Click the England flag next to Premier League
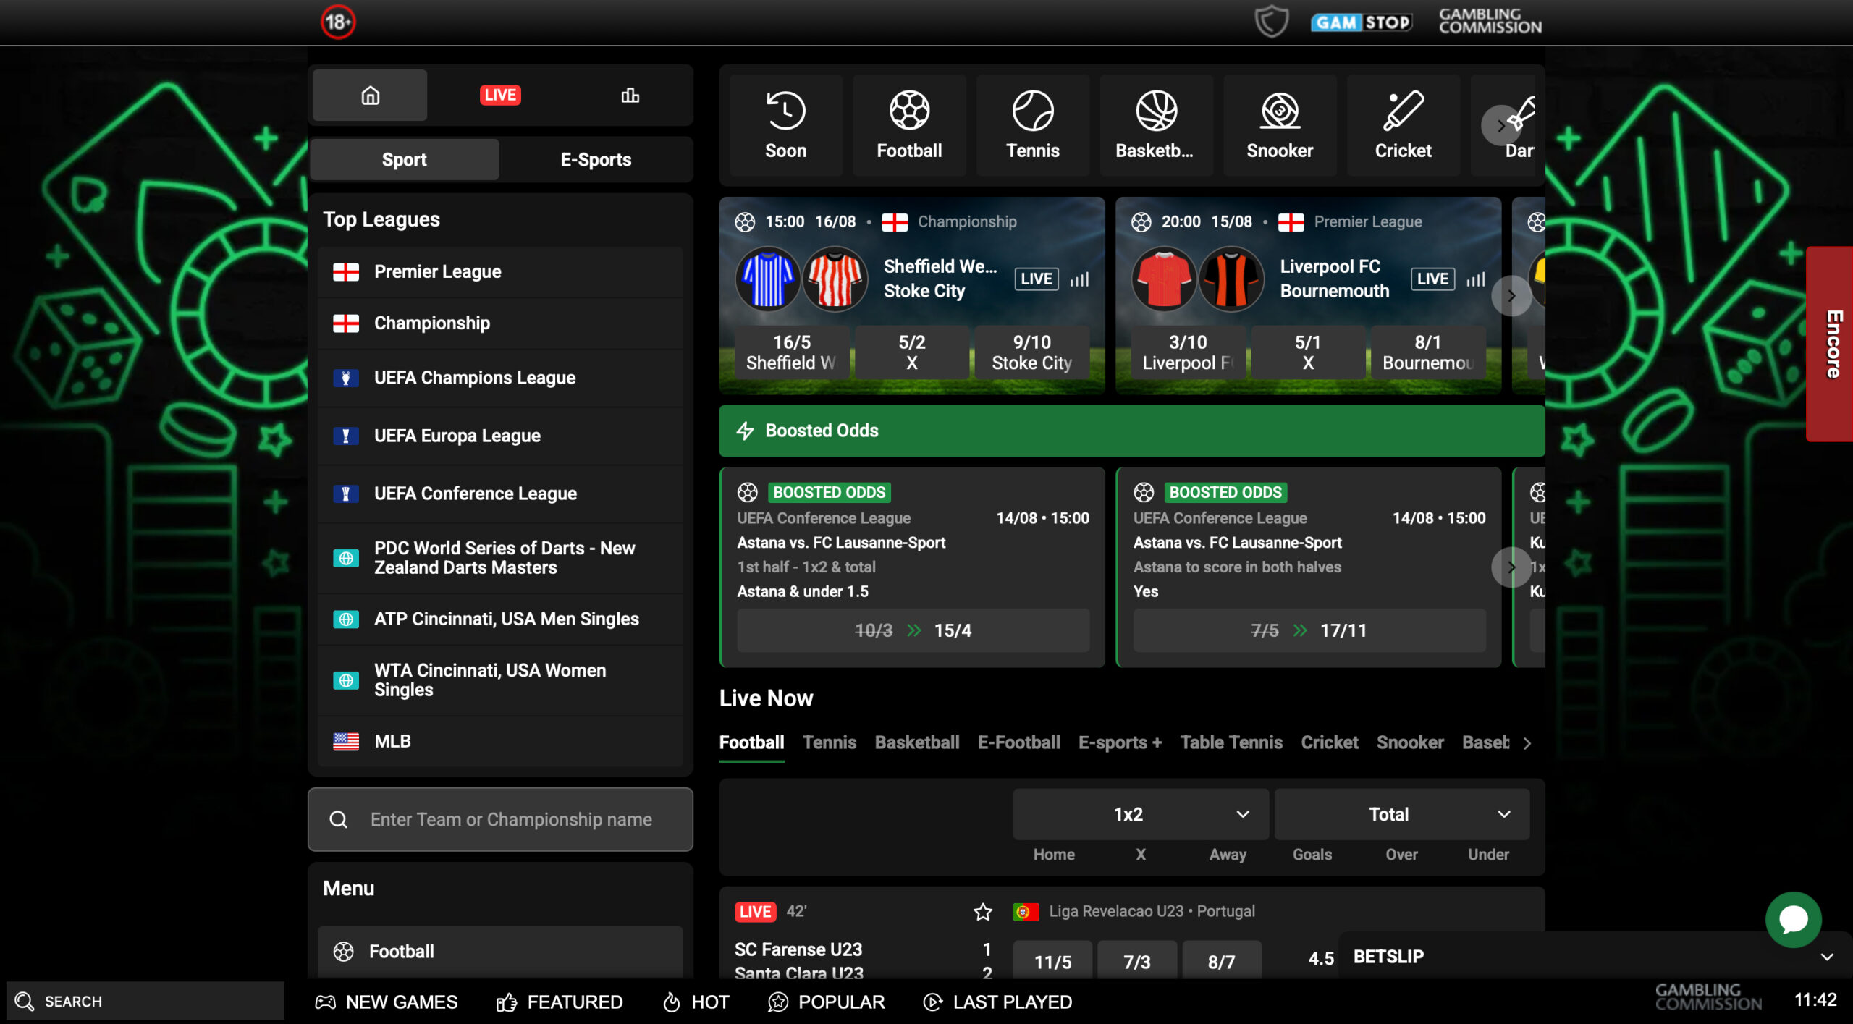Screen dimensions: 1853x1024 (x=346, y=272)
